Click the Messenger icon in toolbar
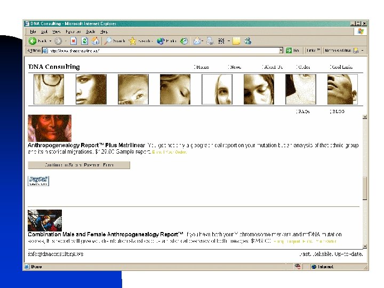 [x=247, y=41]
